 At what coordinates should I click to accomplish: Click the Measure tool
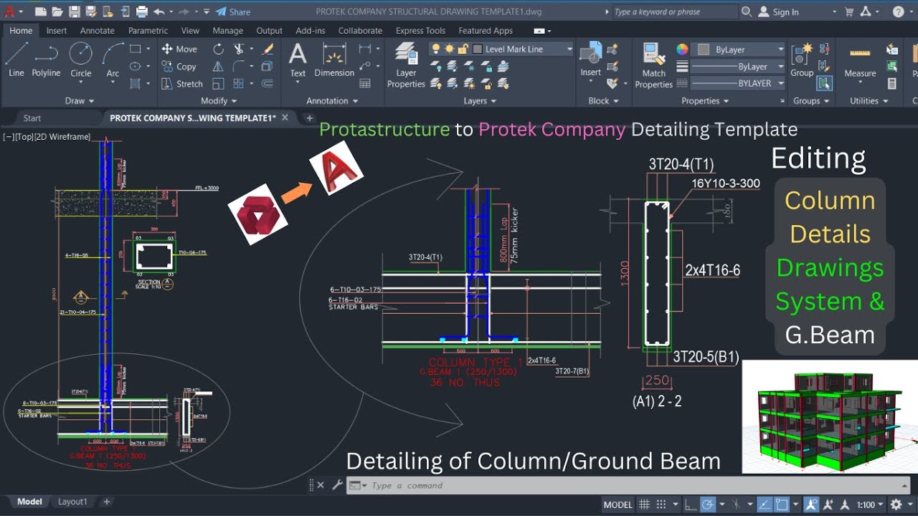[860, 63]
